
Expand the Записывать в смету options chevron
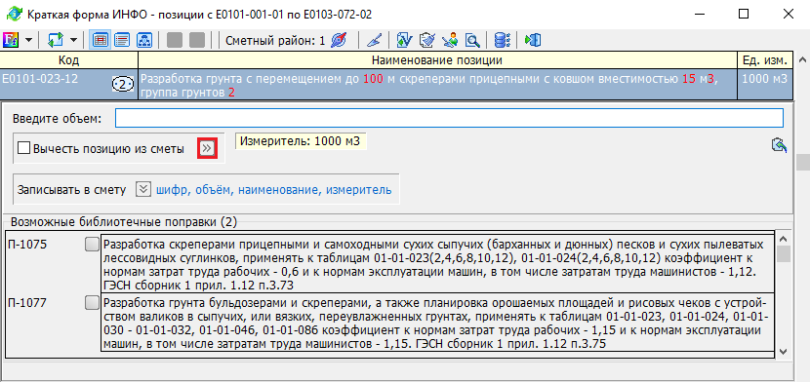coord(143,190)
